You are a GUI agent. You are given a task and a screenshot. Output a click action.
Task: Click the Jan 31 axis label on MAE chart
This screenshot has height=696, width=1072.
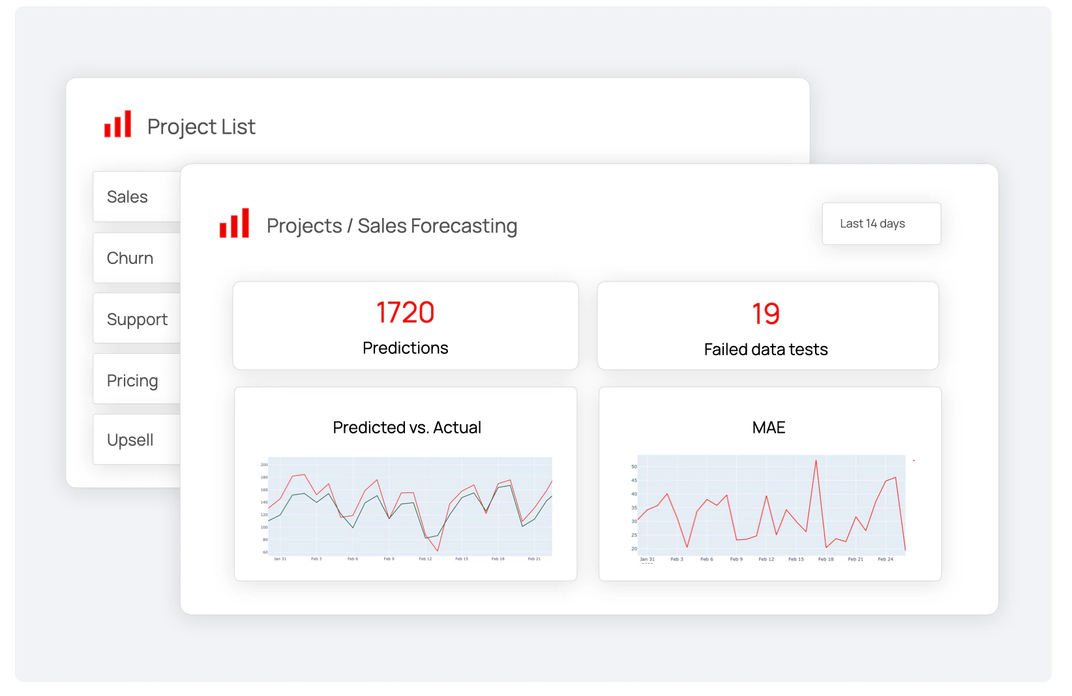(x=647, y=559)
